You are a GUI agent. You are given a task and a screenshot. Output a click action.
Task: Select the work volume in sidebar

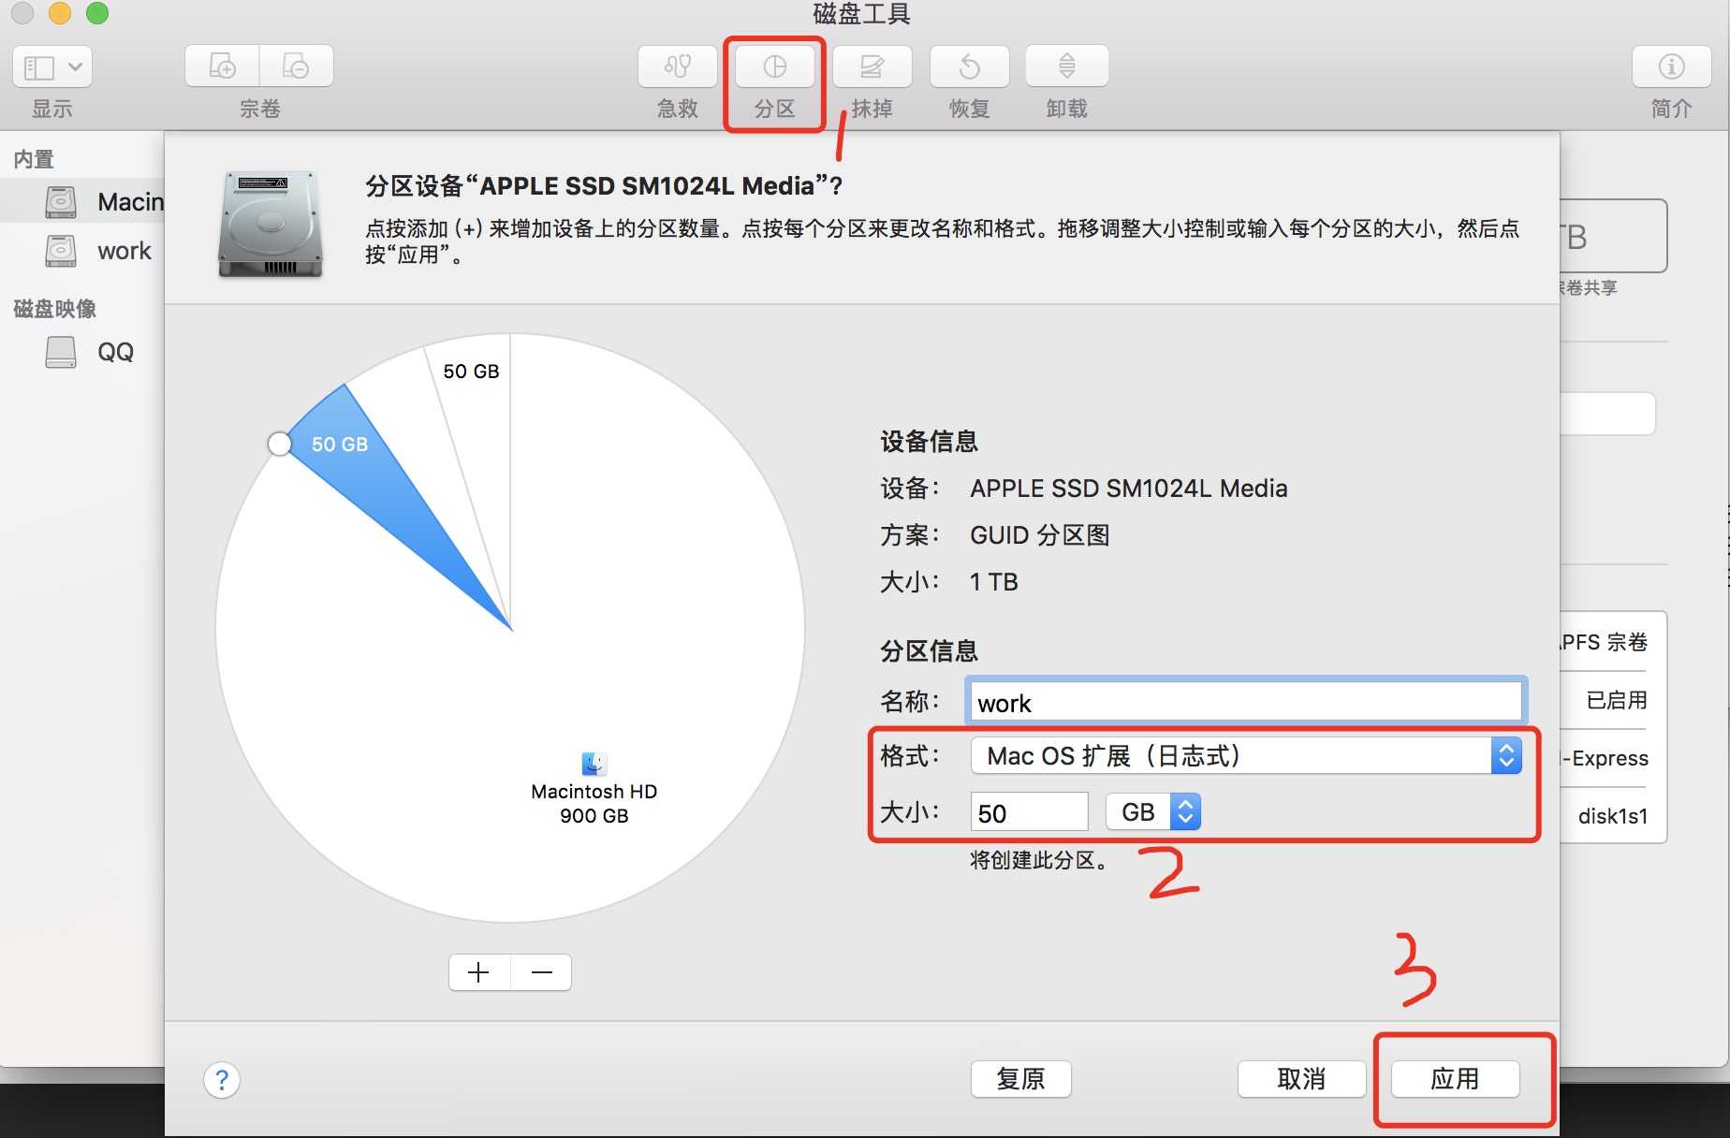(x=82, y=251)
